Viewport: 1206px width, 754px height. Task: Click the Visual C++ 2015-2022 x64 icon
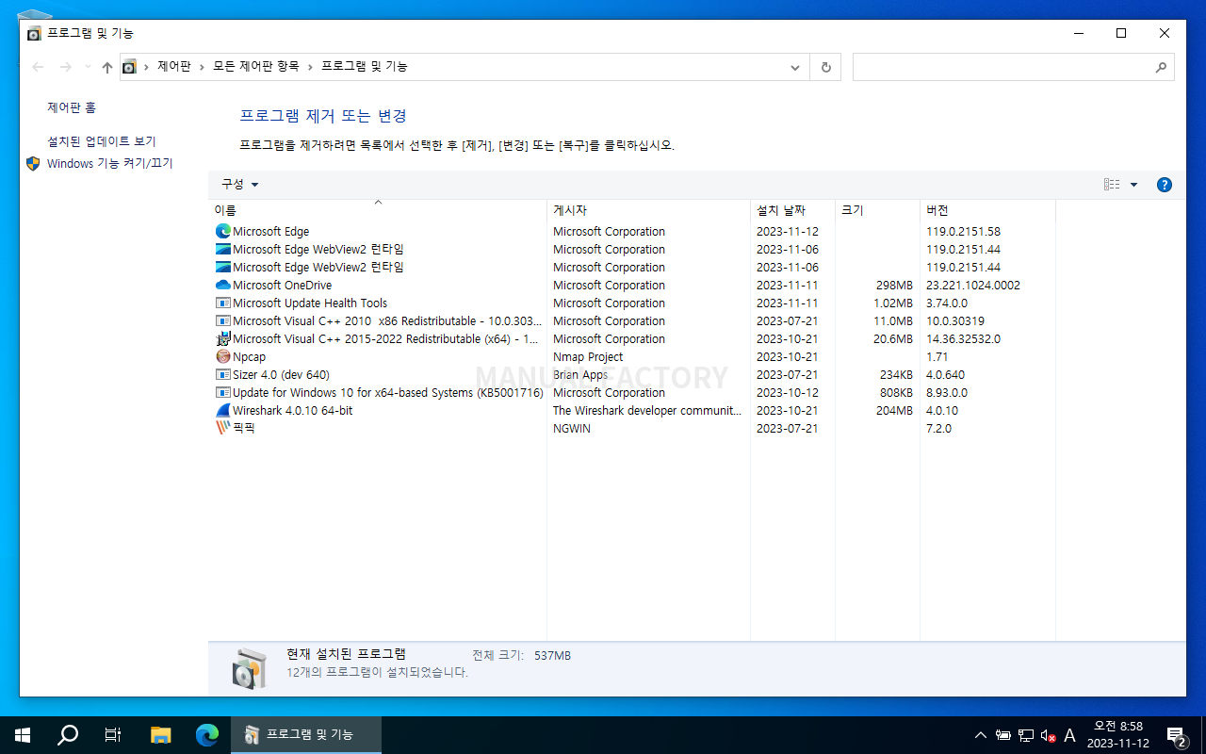click(223, 338)
